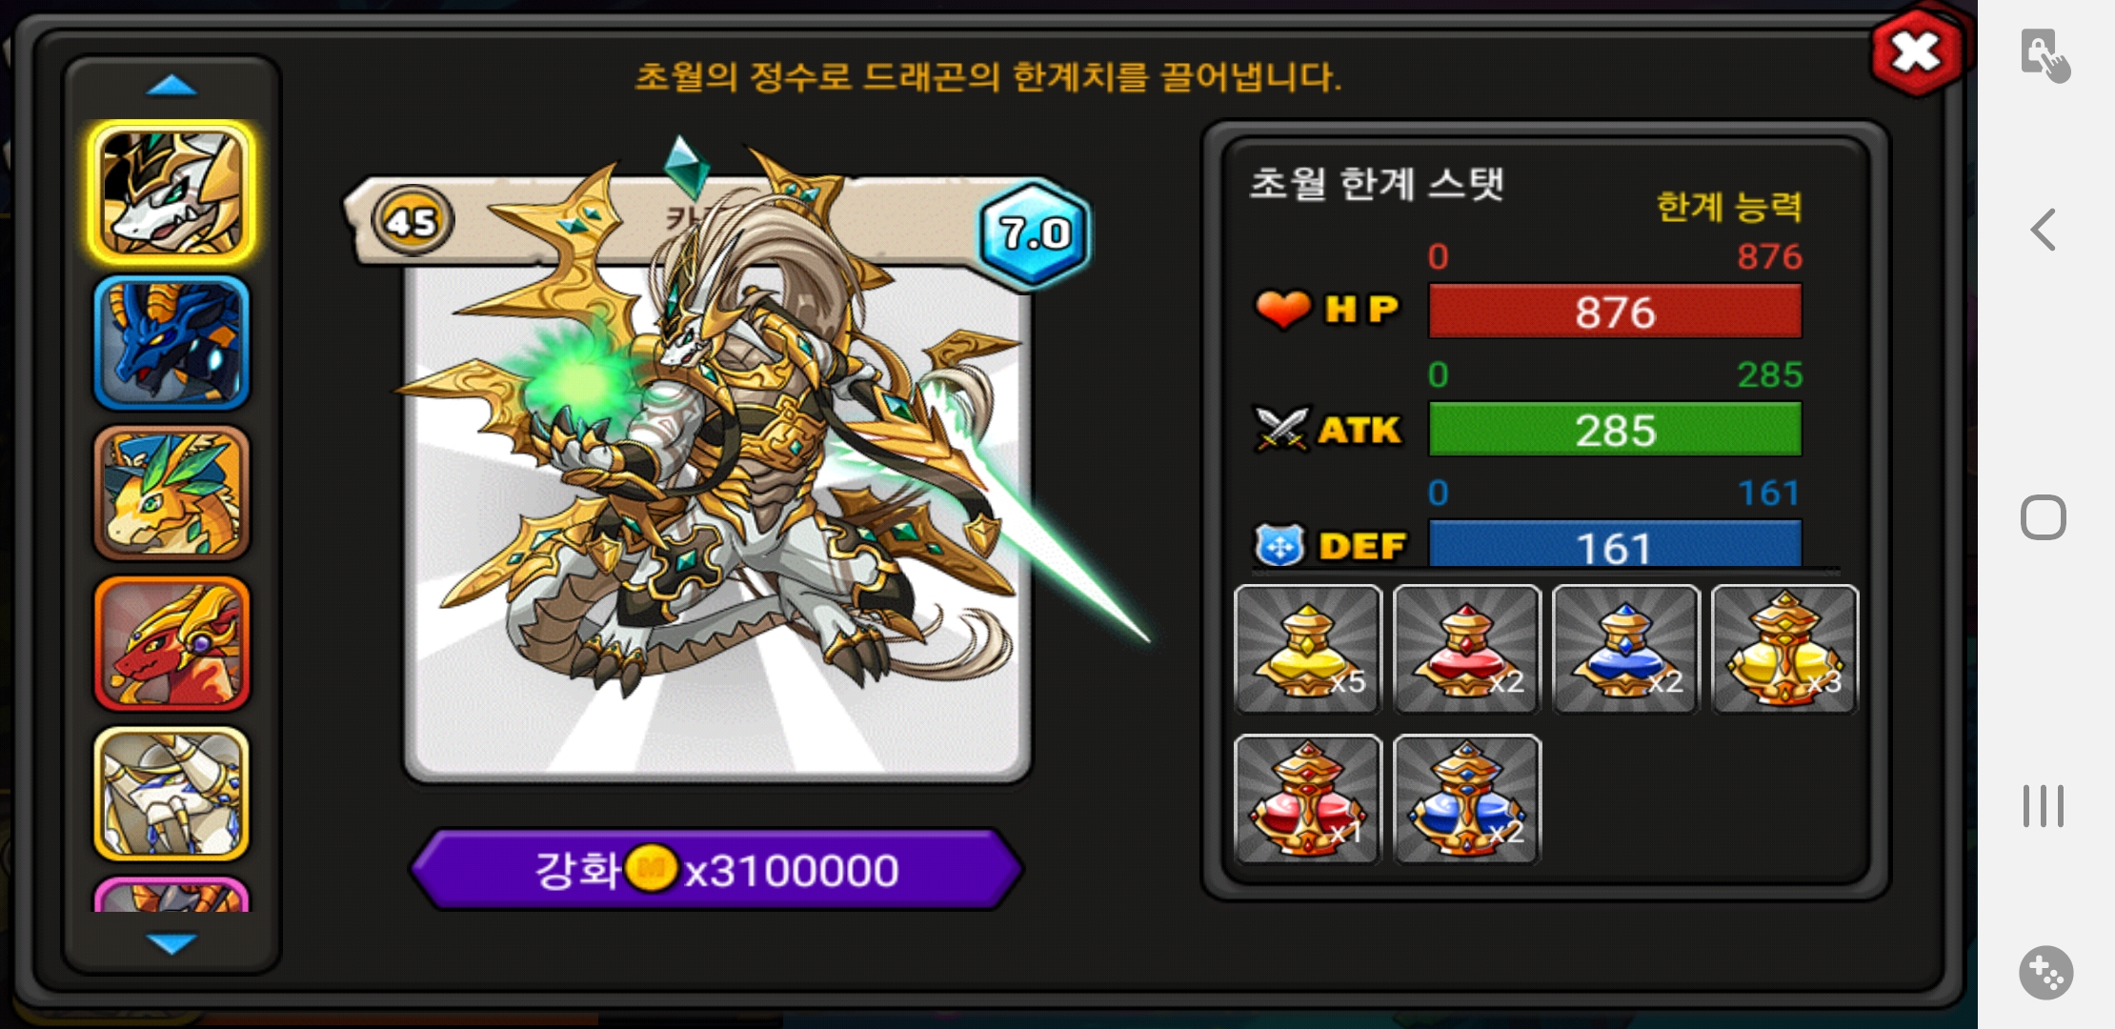The width and height of the screenshot is (2115, 1029).
Task: Close the transcendence window with red X
Action: coord(1917,51)
